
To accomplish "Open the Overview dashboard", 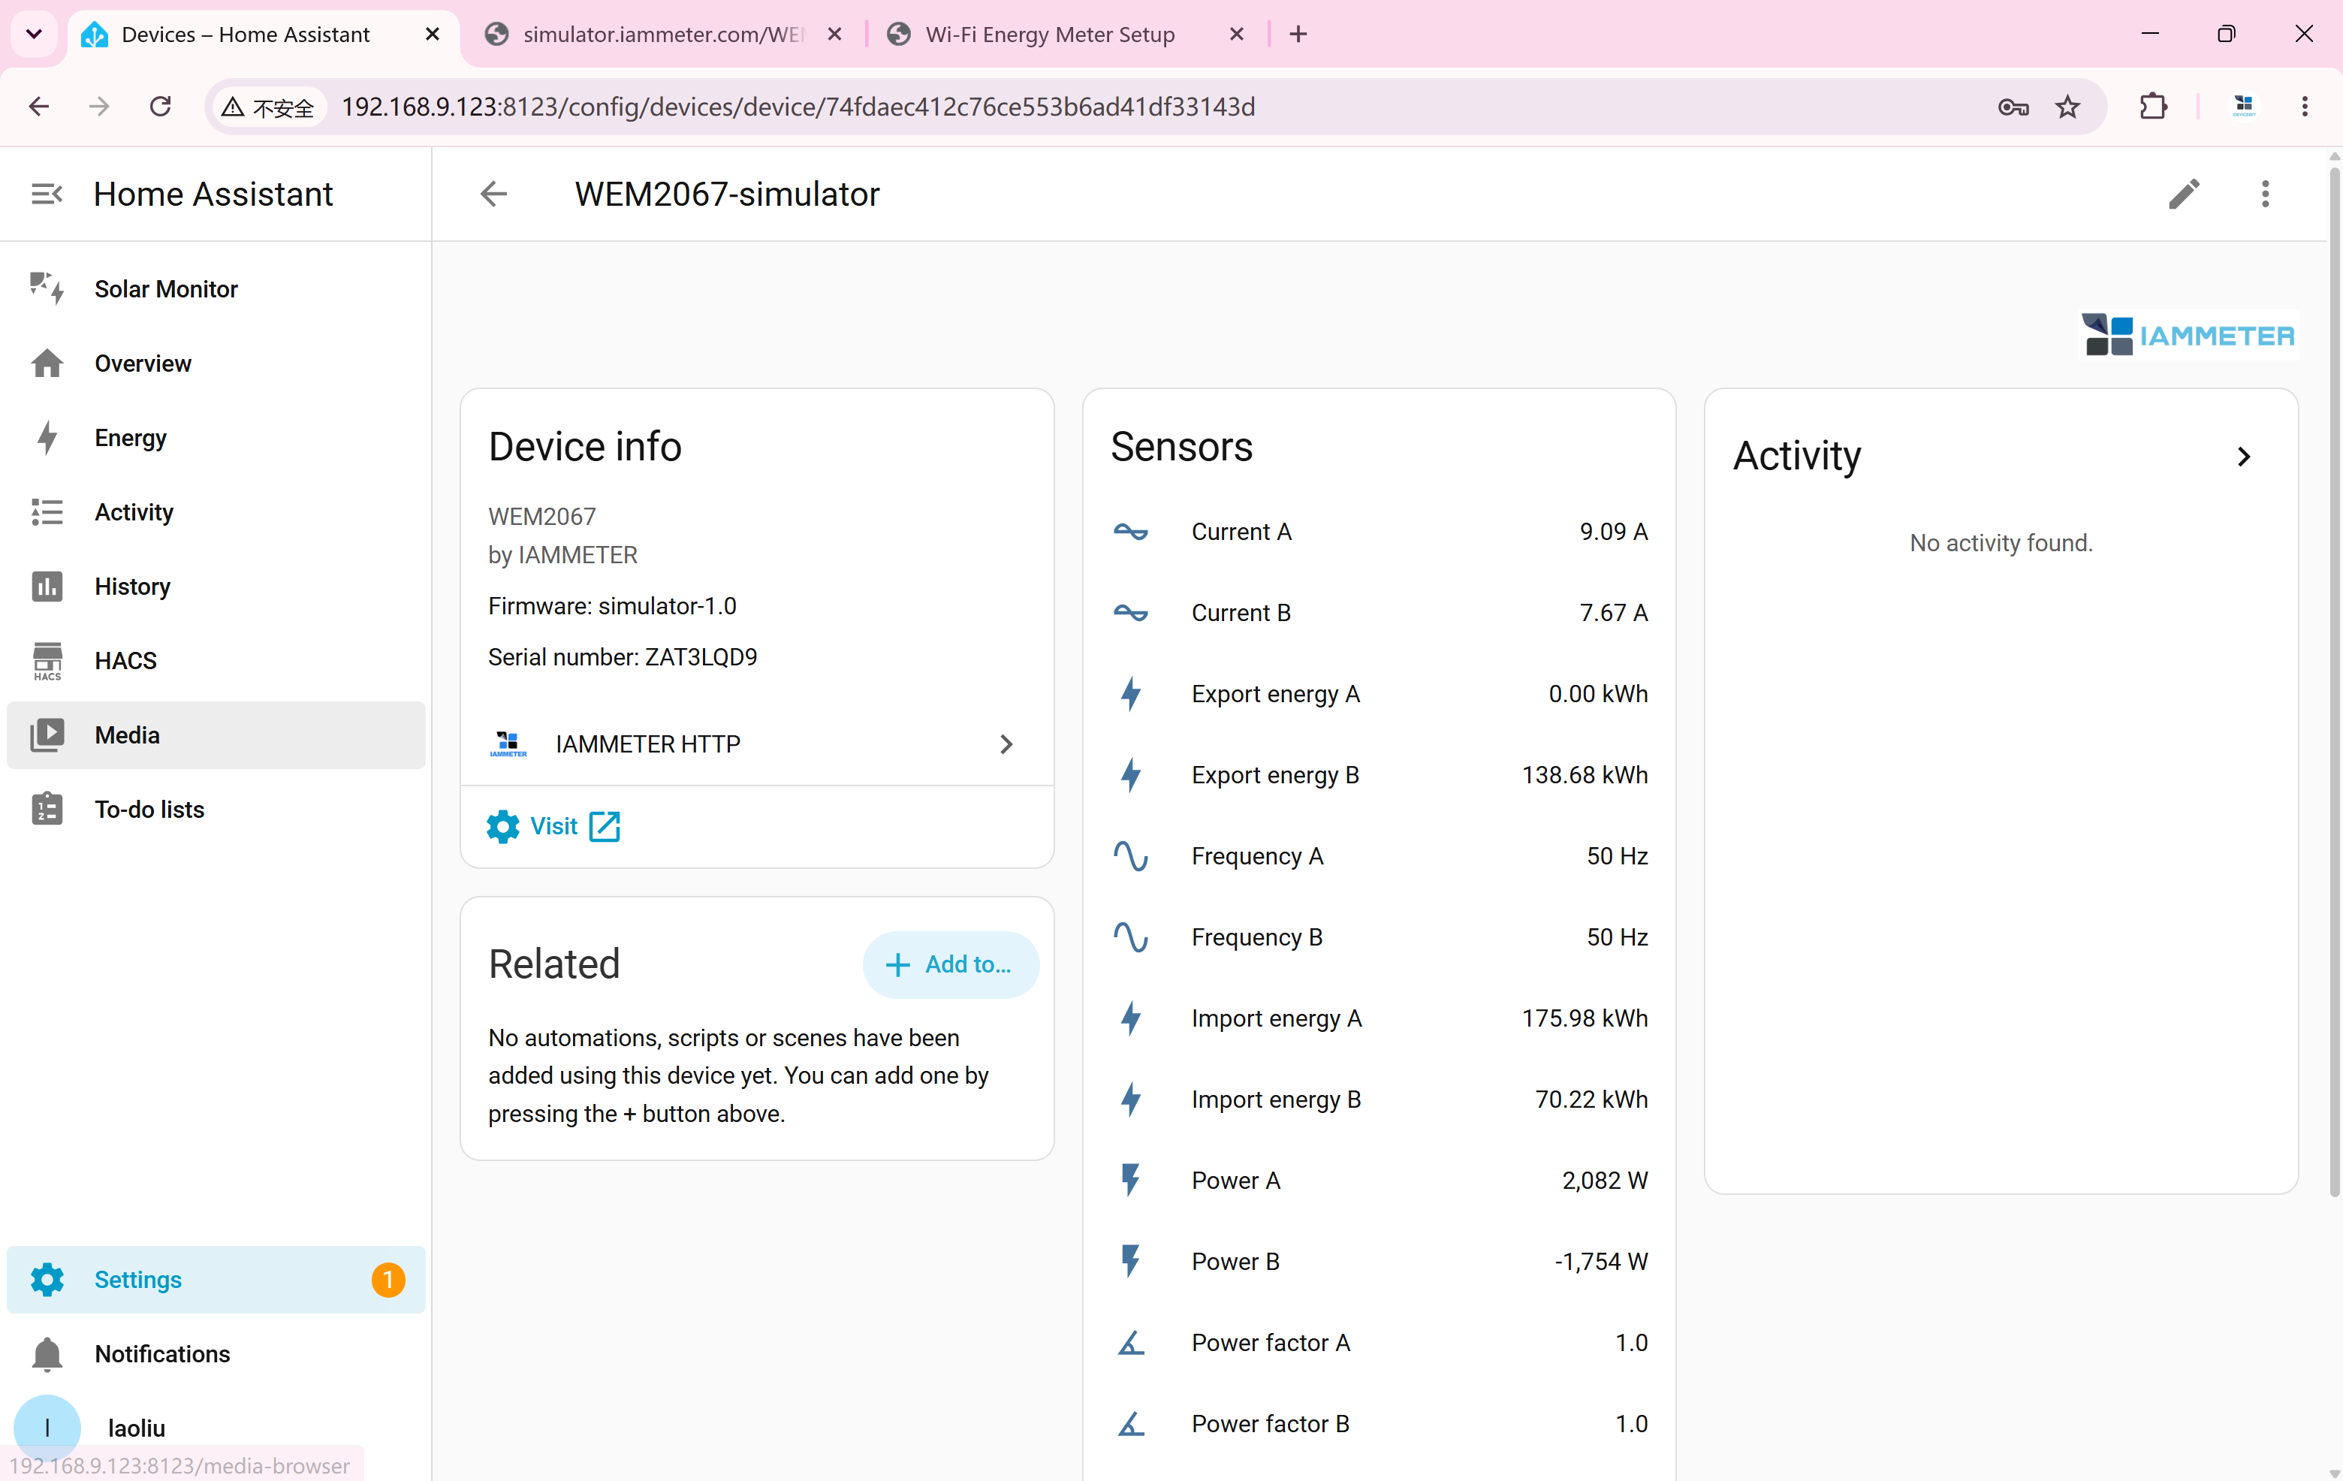I will tap(216, 363).
